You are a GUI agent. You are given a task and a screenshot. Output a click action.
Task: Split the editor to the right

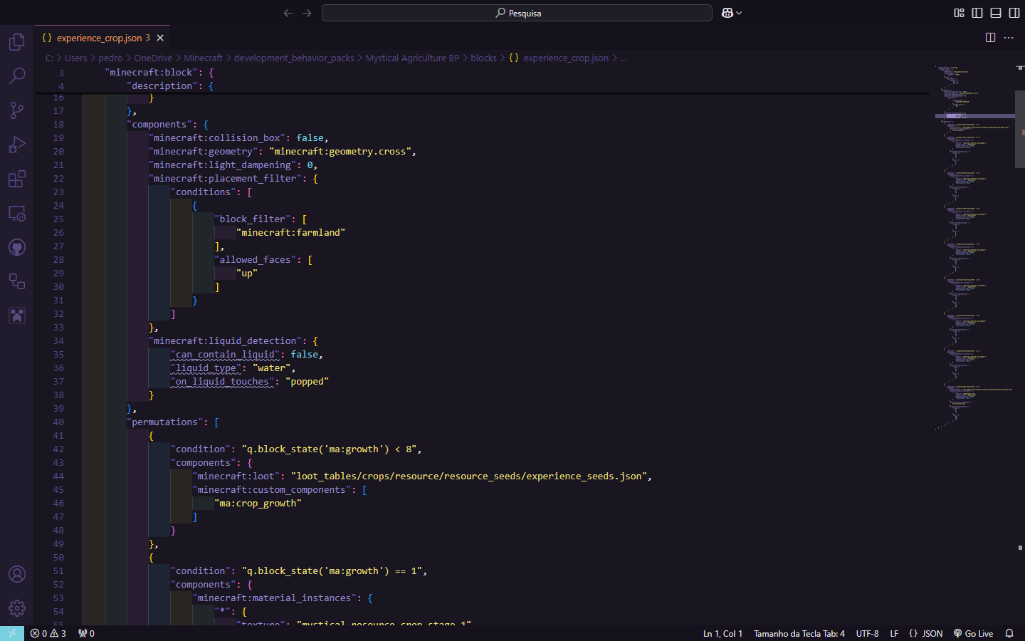(x=990, y=38)
